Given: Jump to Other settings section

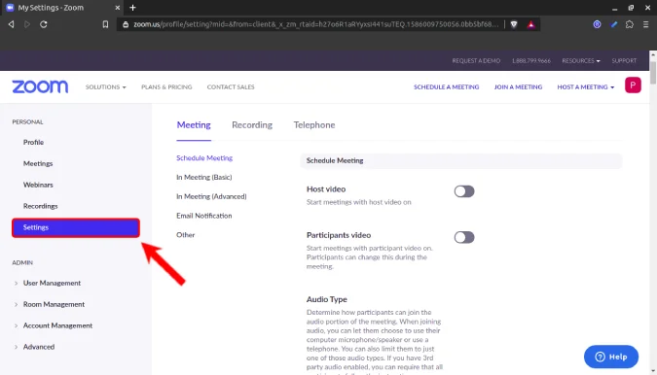Looking at the screenshot, I should coord(186,235).
